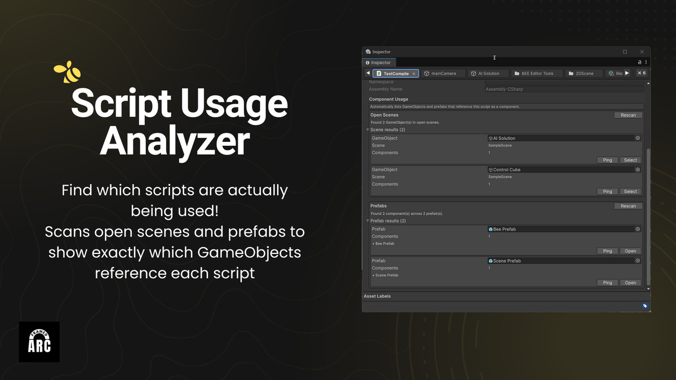Click the AI Solution cube icon in breadcrumbs
This screenshot has width=676, height=380.
coord(475,73)
